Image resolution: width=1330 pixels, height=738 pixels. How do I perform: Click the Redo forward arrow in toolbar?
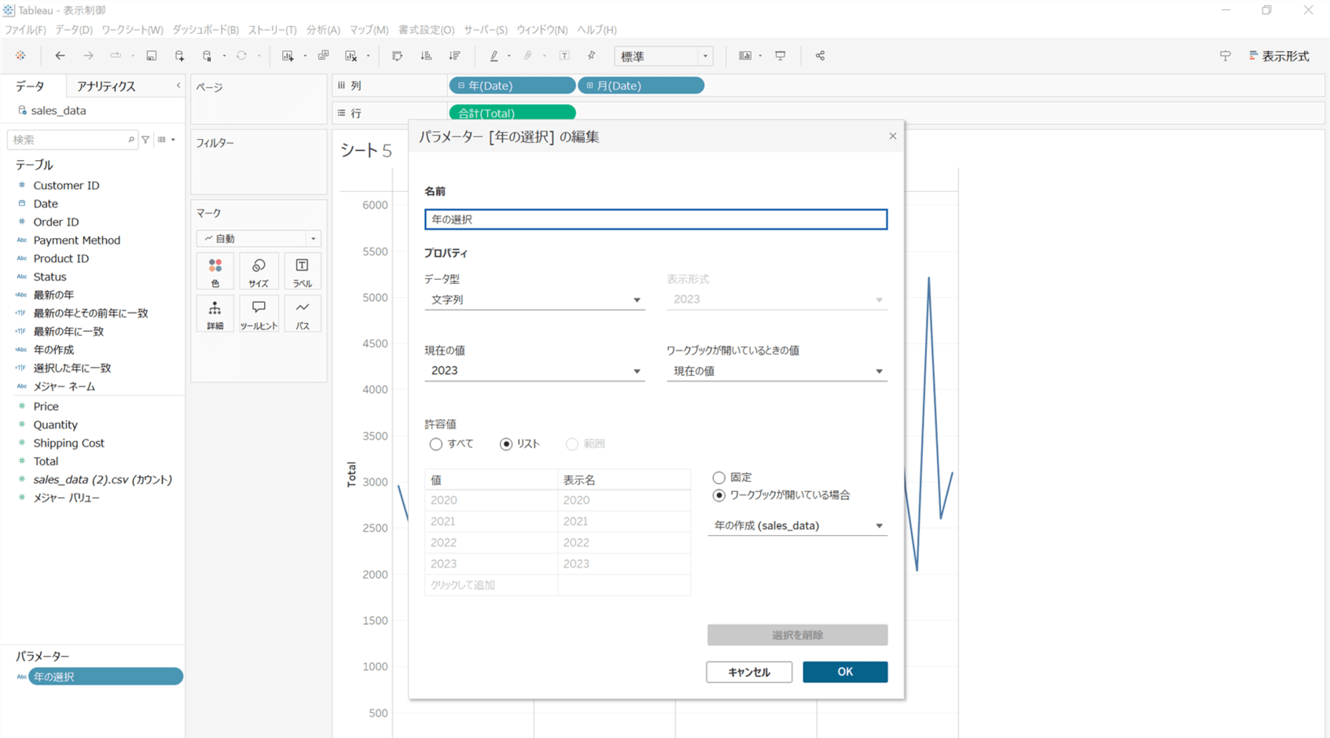tap(88, 56)
